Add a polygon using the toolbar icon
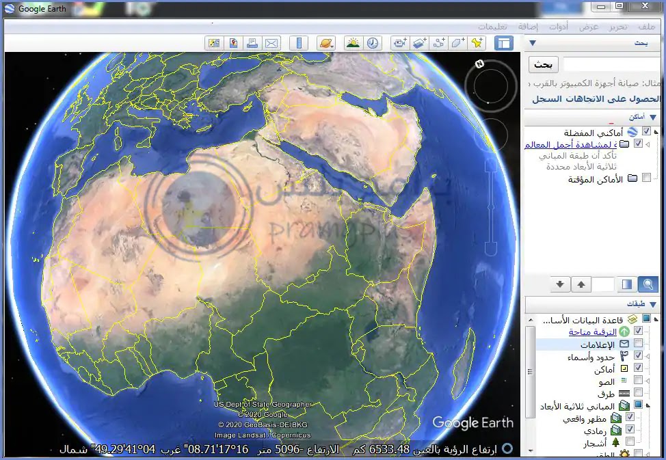The image size is (666, 460). tap(458, 43)
